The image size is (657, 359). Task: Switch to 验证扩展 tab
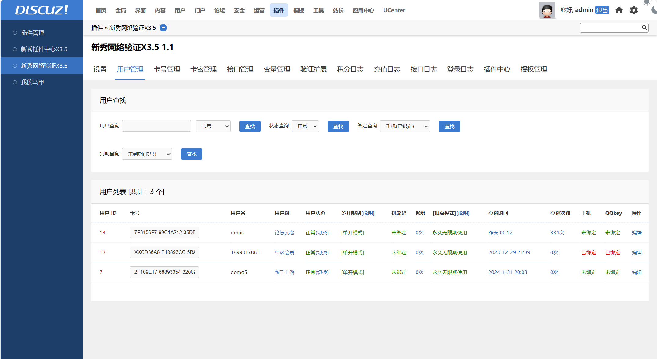click(314, 69)
